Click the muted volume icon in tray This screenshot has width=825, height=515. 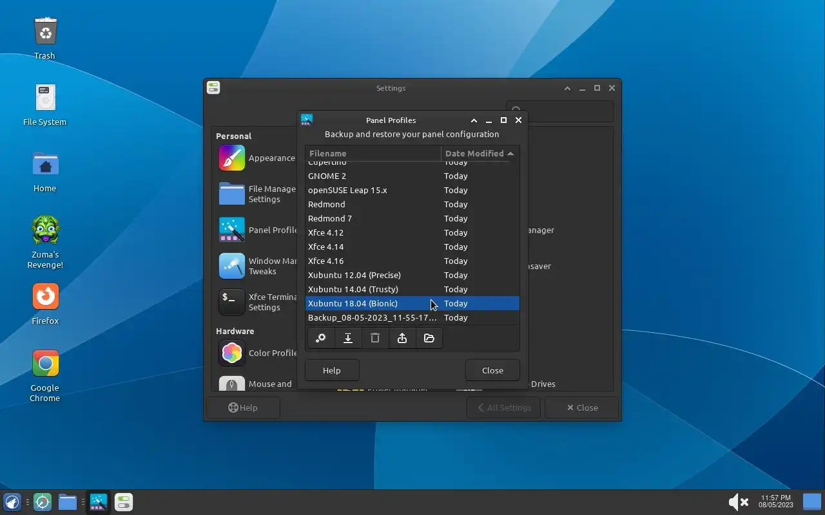click(x=738, y=502)
